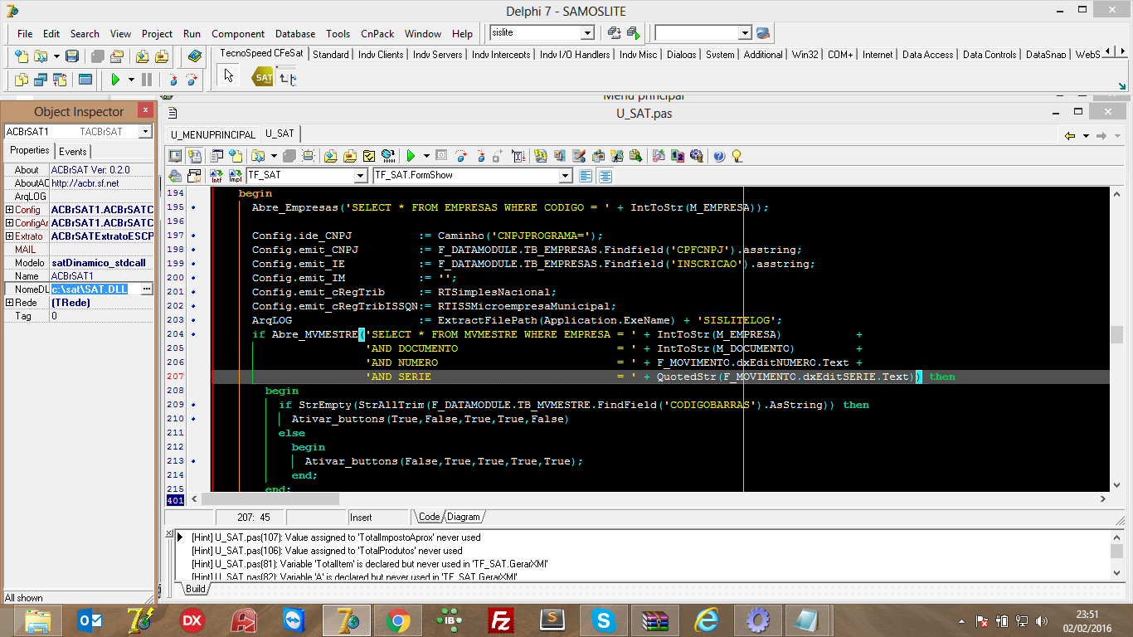The width and height of the screenshot is (1133, 637).
Task: Open Google Chrome from taskbar
Action: pos(398,620)
